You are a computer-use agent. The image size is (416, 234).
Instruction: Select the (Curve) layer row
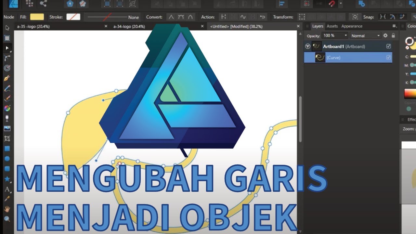pyautogui.click(x=348, y=58)
